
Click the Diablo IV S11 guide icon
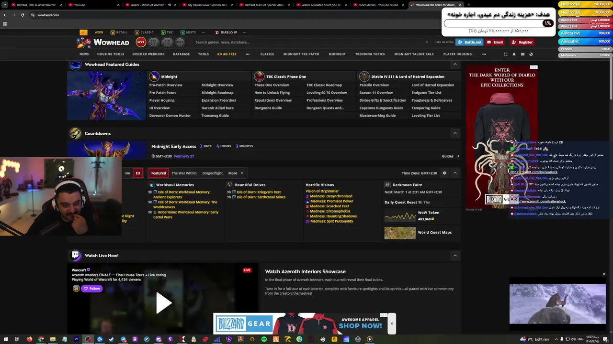click(364, 76)
